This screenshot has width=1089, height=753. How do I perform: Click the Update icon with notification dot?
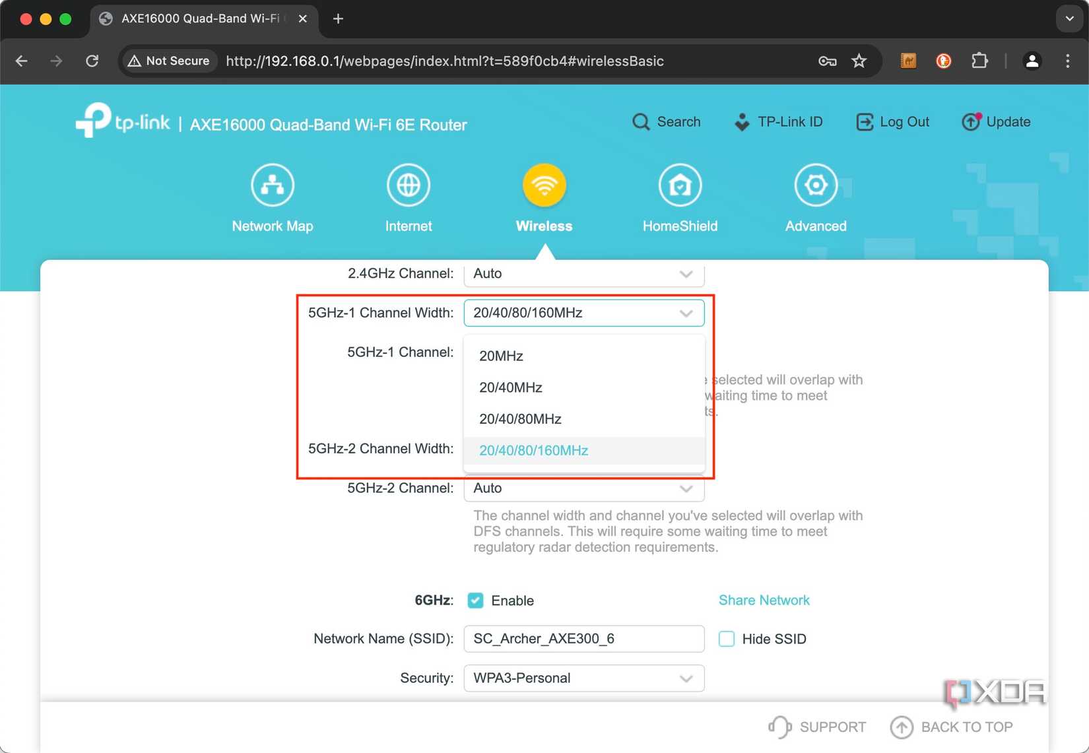[970, 121]
